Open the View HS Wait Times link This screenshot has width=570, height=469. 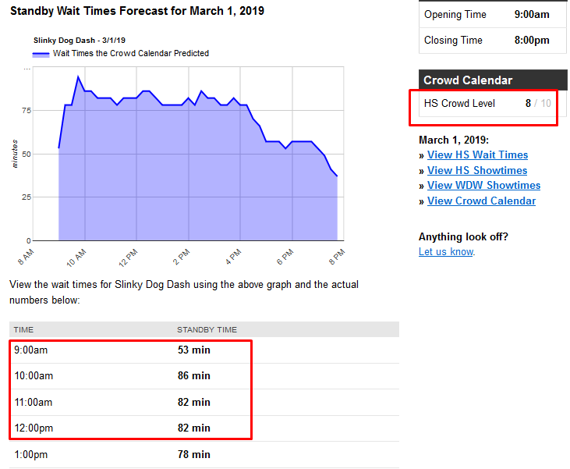(477, 155)
